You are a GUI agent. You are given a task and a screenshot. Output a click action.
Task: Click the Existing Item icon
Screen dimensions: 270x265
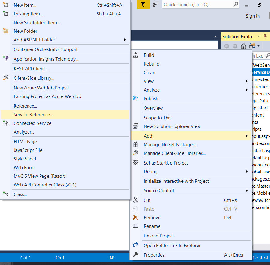(x=6, y=13)
